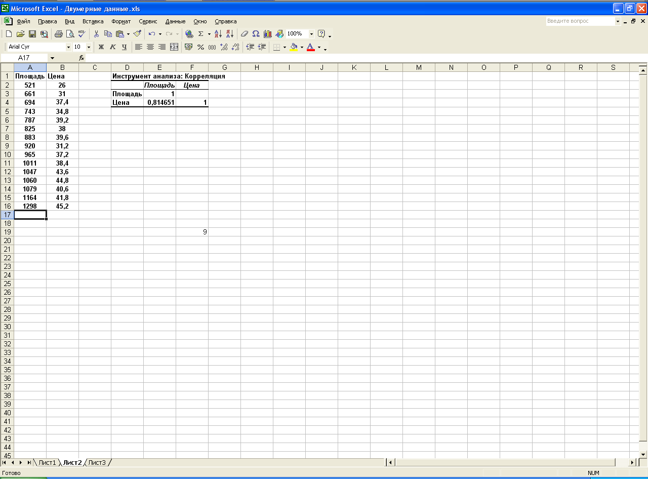The image size is (648, 479).
Task: Toggle bold (Ж) formatting
Action: tap(101, 47)
